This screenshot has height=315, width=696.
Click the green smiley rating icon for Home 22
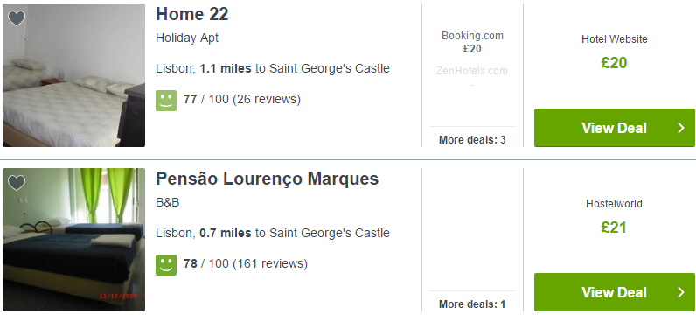pos(166,101)
